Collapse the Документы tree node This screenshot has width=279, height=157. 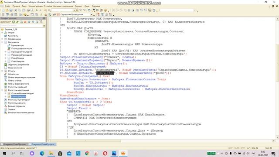[2, 42]
